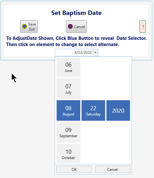Click the red X Cancel icon
The height and width of the screenshot is (178, 154).
[70, 26]
